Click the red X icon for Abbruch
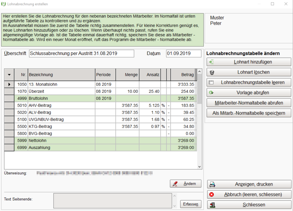Screen dimensions: 293x211 coord(212,195)
